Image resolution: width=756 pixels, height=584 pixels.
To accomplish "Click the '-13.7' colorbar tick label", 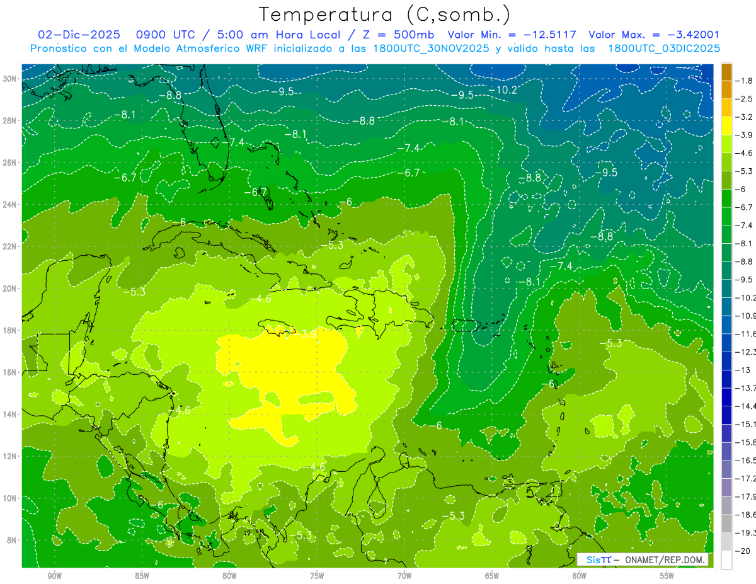I will click(745, 387).
